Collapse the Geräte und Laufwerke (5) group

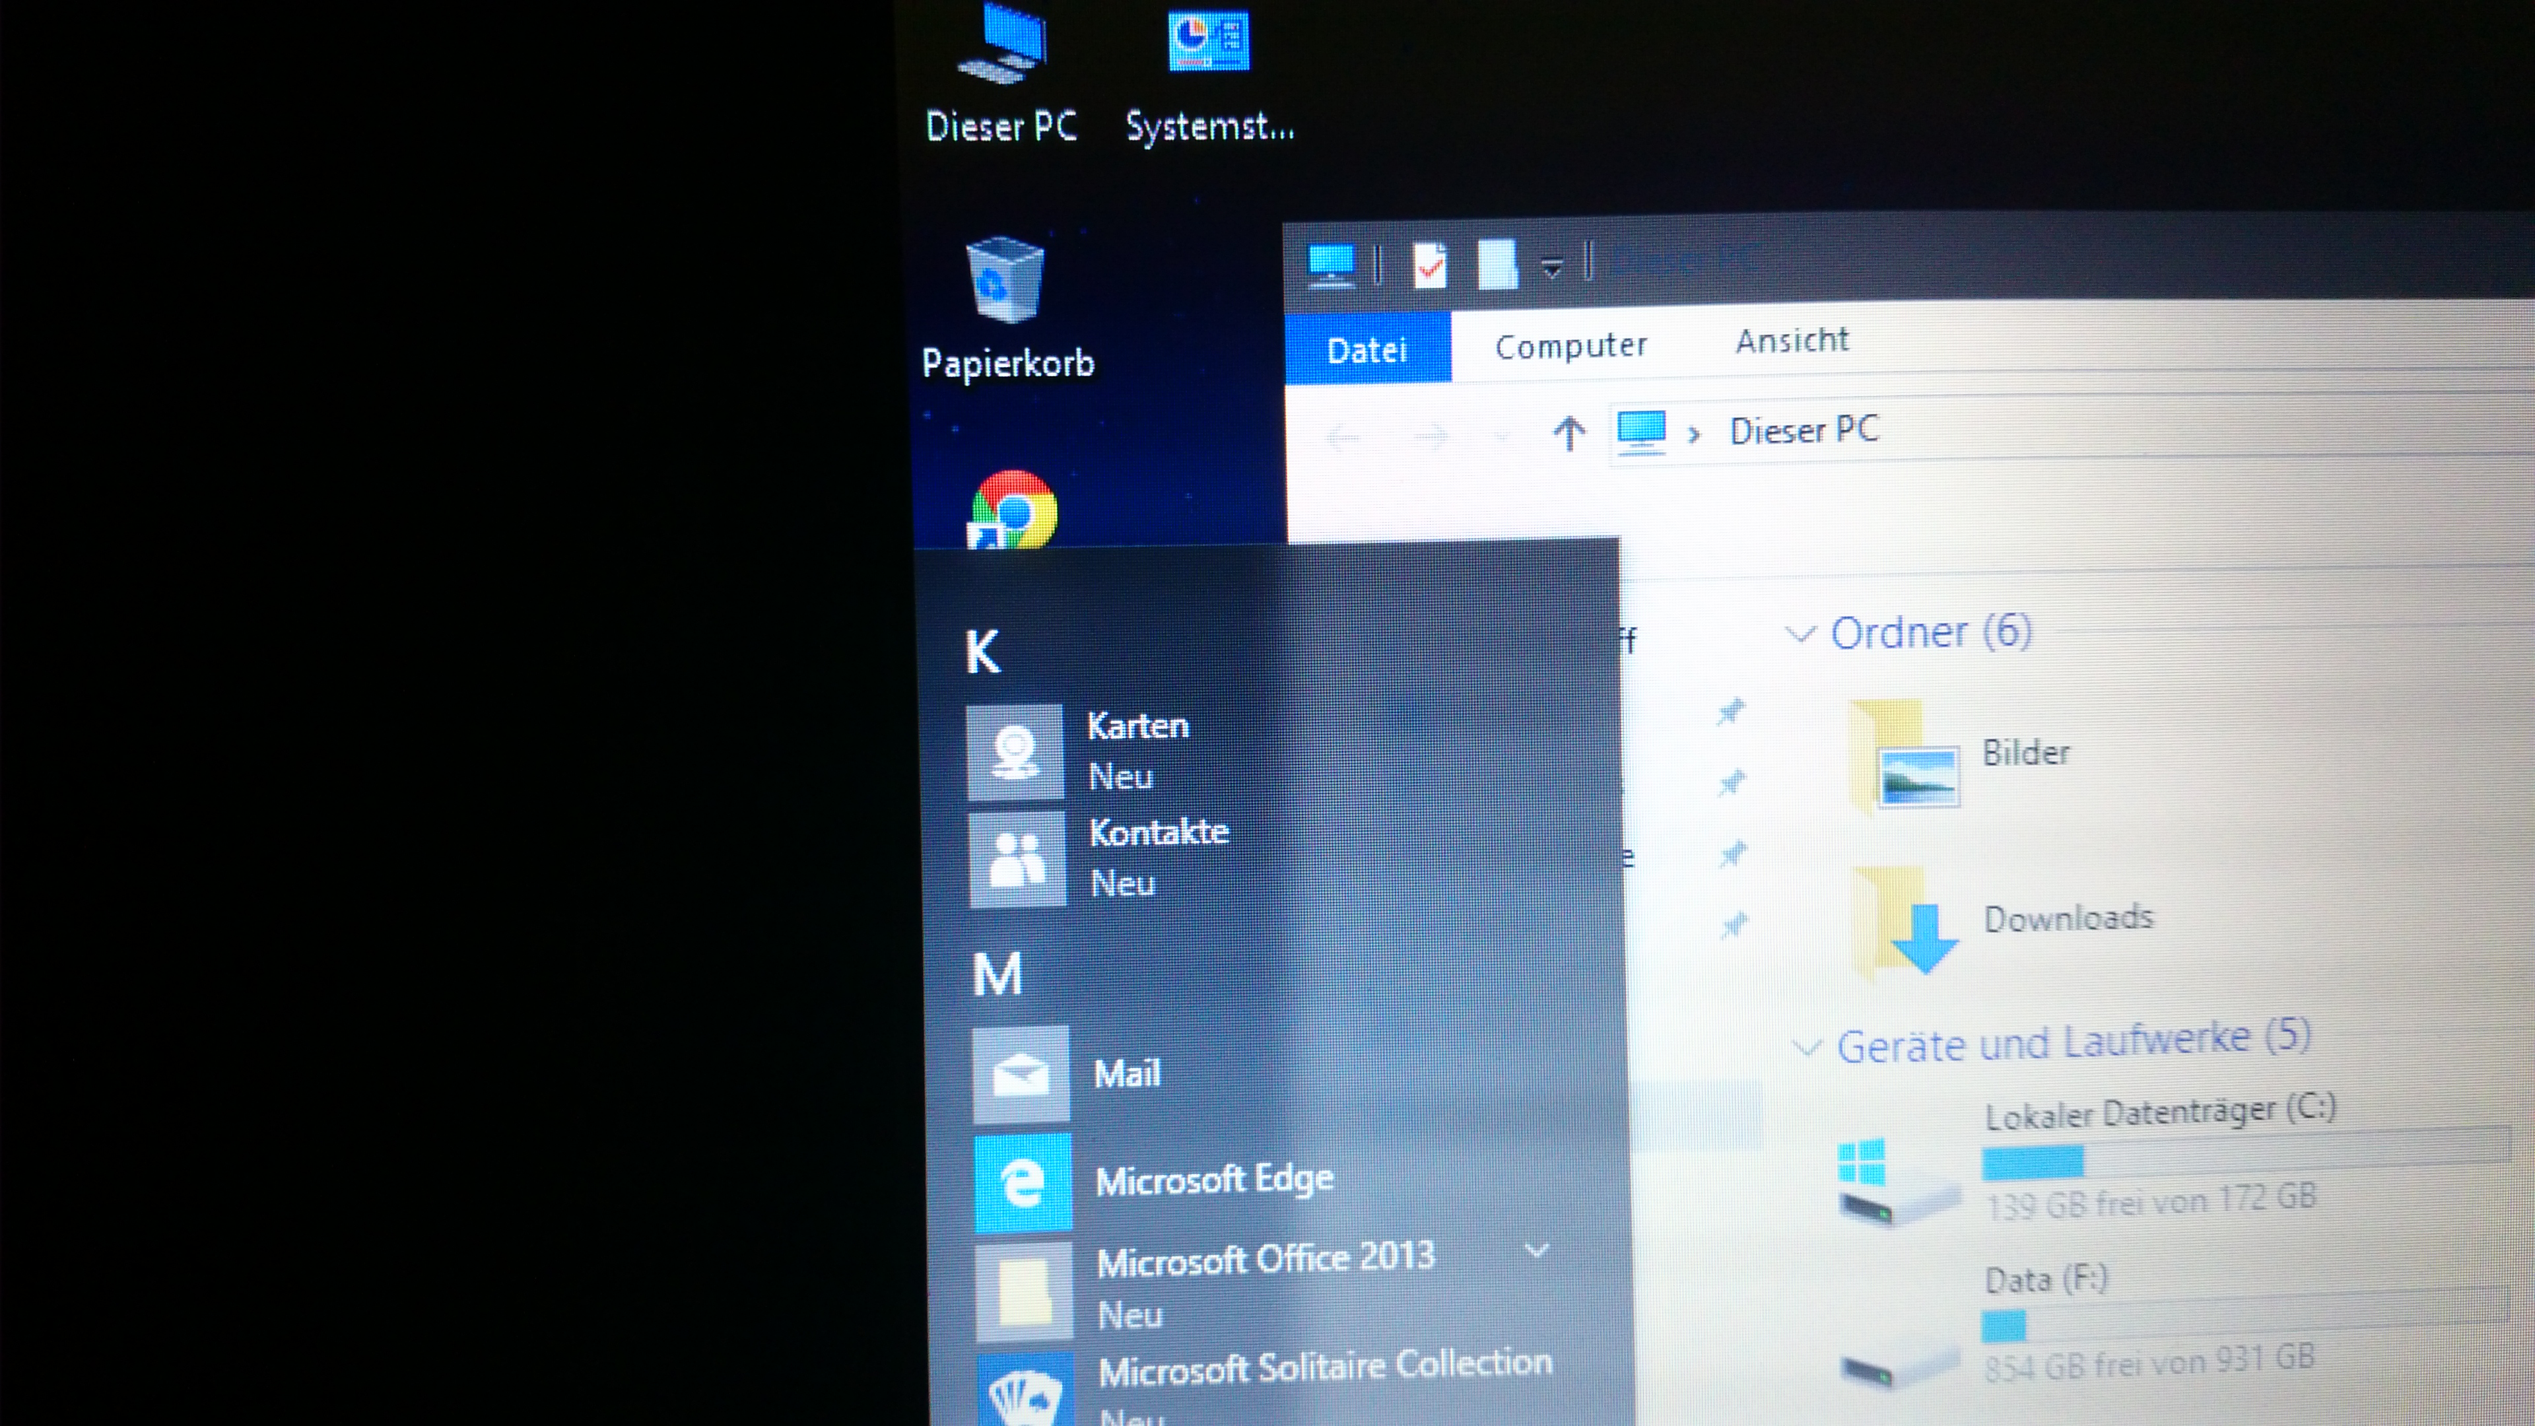pyautogui.click(x=1806, y=1047)
